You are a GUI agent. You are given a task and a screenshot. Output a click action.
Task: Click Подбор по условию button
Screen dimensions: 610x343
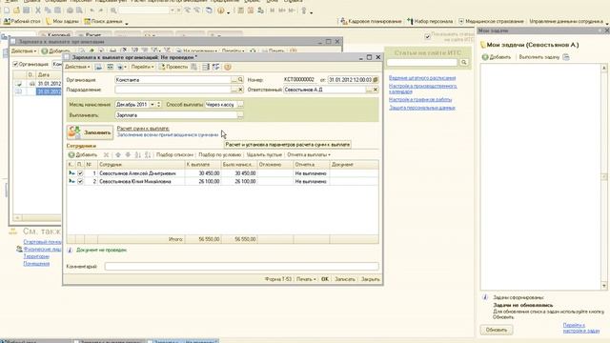(x=220, y=154)
